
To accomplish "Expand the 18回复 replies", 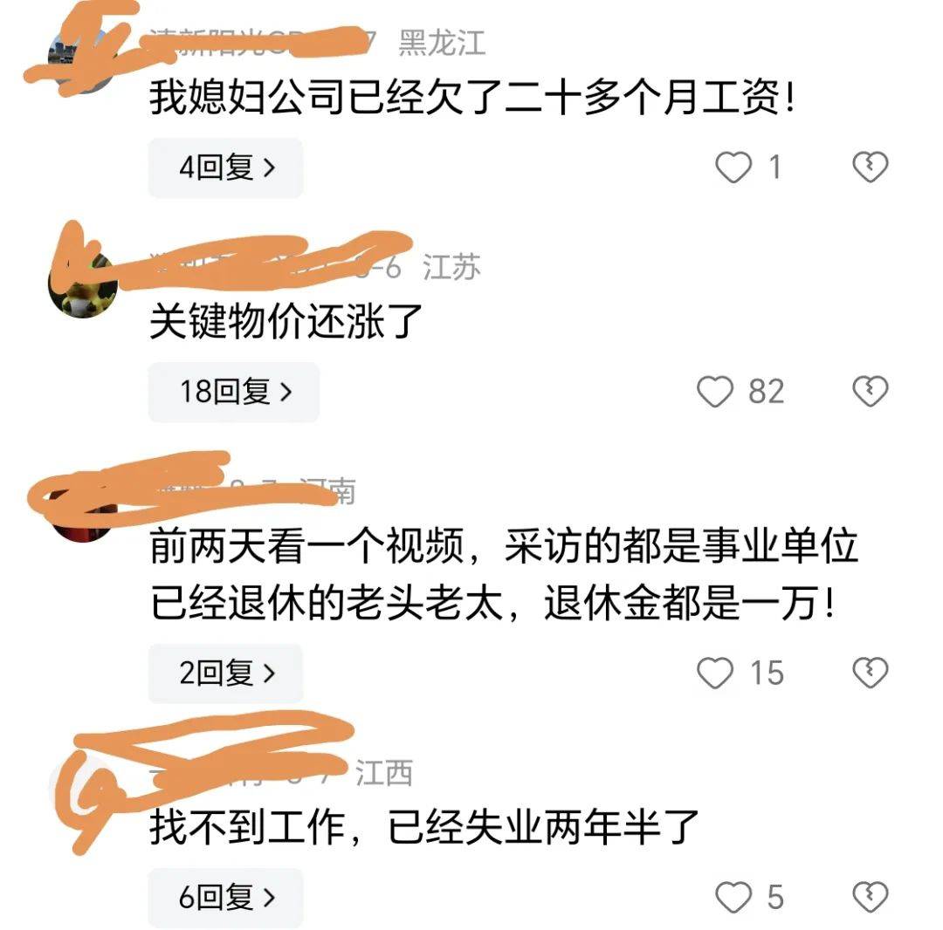I will click(234, 392).
